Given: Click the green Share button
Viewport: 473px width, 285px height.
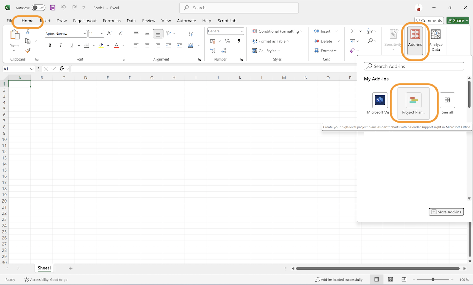Looking at the screenshot, I should pyautogui.click(x=457, y=21).
